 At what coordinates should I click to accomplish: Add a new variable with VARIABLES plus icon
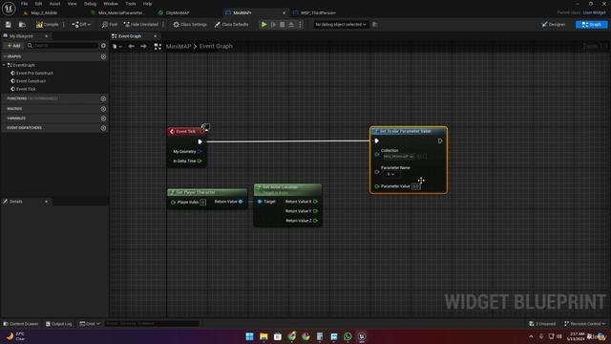pos(103,118)
